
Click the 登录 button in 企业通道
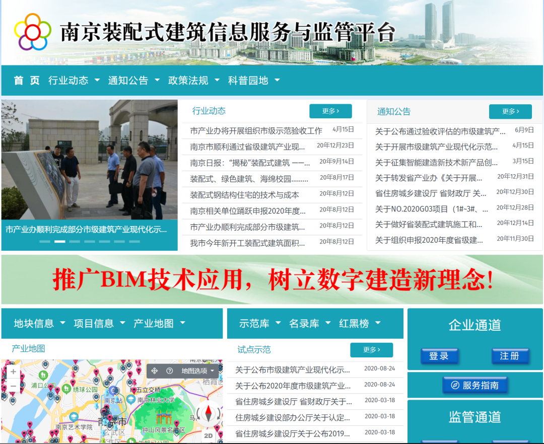click(x=439, y=356)
